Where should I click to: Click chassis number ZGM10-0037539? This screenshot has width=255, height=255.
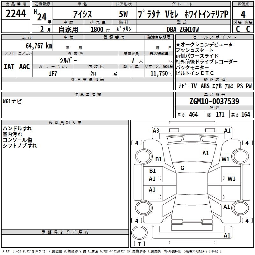[214, 101]
